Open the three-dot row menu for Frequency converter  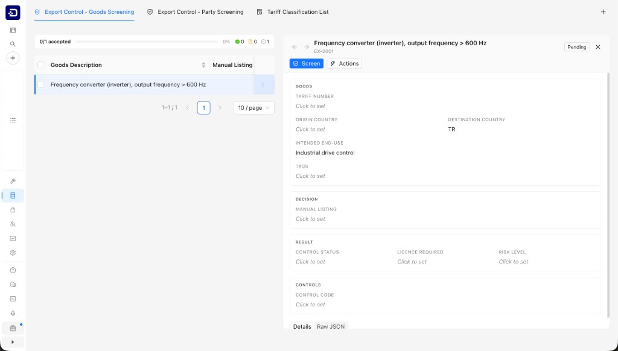[x=263, y=84]
